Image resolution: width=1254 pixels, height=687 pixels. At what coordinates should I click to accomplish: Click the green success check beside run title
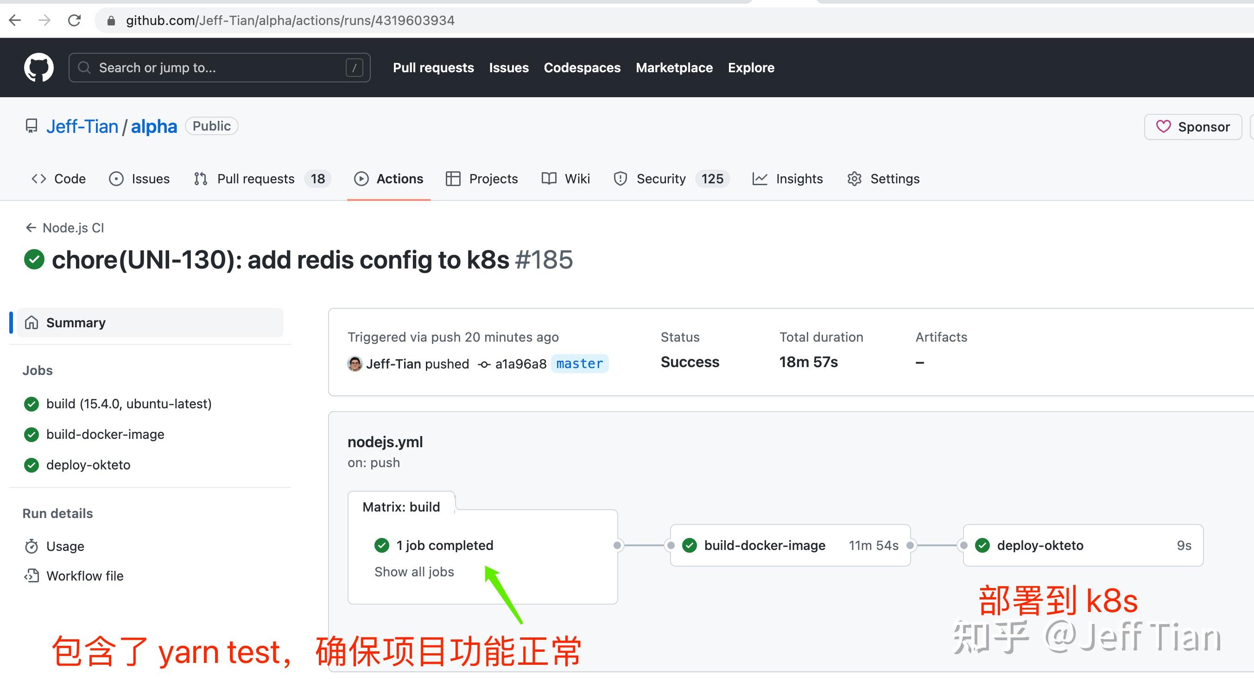pyautogui.click(x=34, y=259)
